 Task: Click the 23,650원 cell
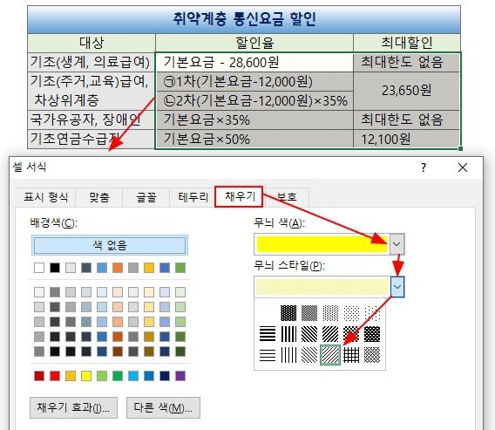click(x=407, y=91)
